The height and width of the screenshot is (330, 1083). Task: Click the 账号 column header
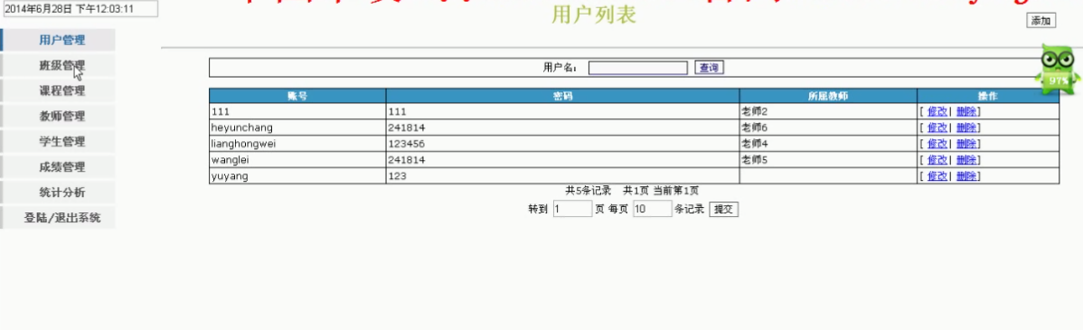click(x=297, y=96)
